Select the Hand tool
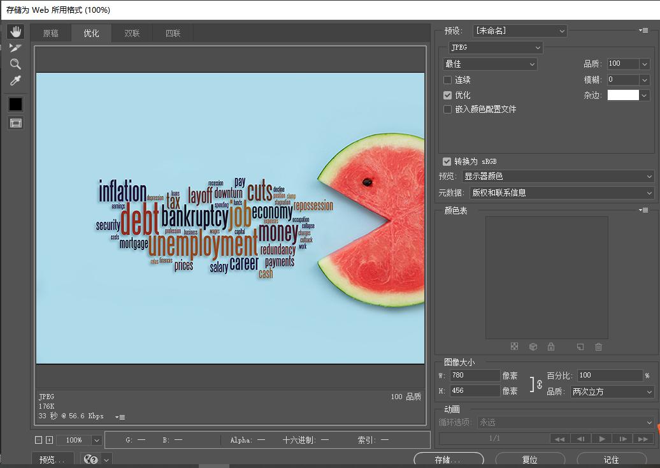The image size is (660, 468). tap(15, 31)
